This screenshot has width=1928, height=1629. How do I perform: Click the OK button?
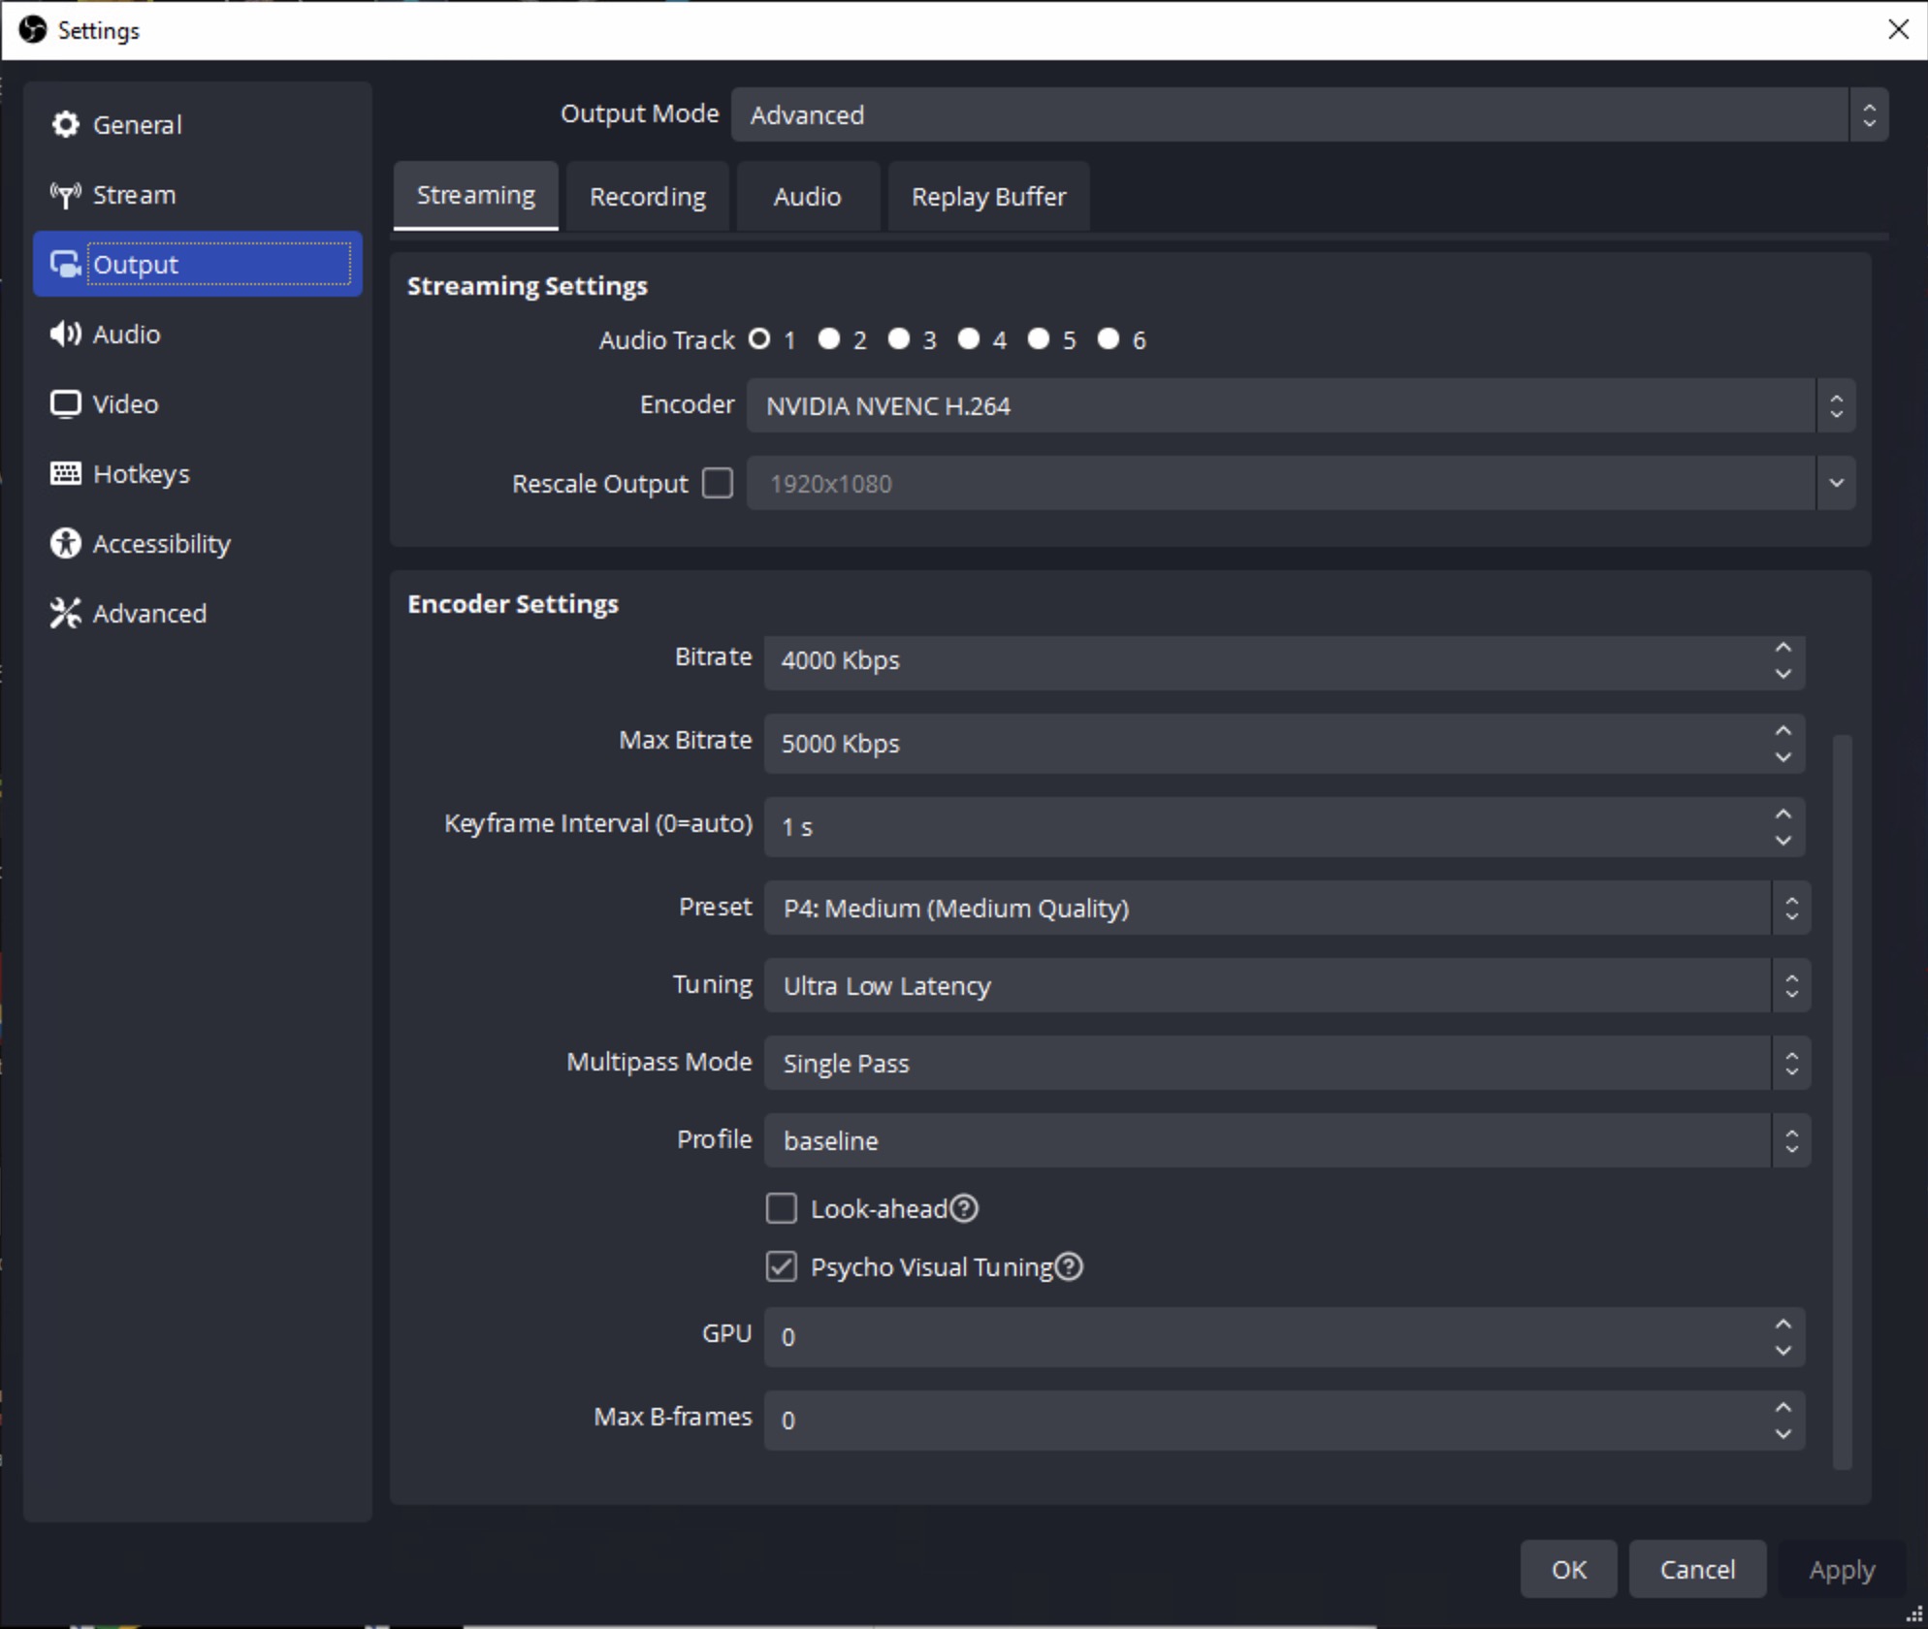pos(1568,1570)
